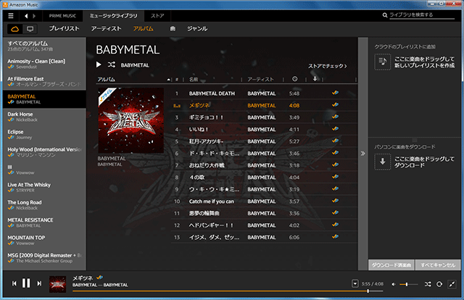464x300 pixels.
Task: Click the new cloud playlist drop icon
Action: pos(383,62)
